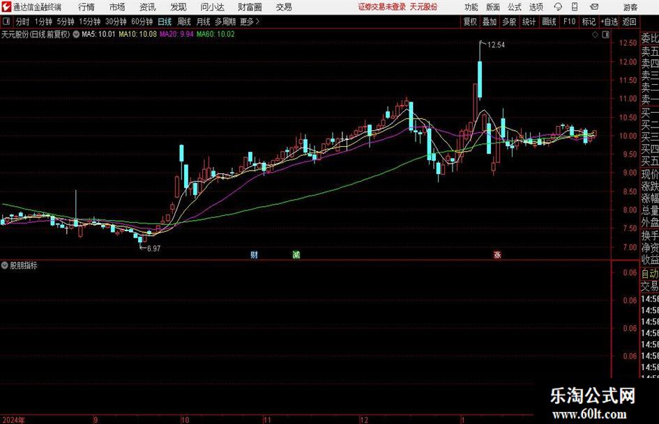The image size is (659, 424).
Task: Click the 总量 row in quote panel
Action: click(x=650, y=211)
